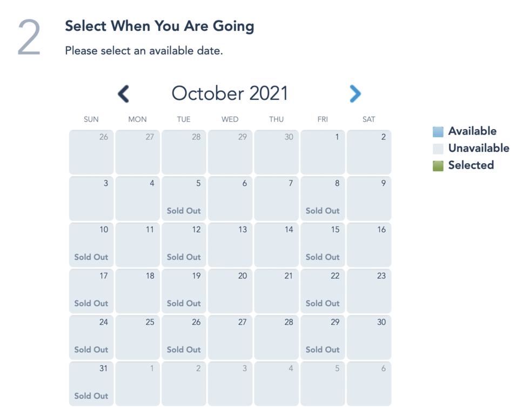The height and width of the screenshot is (415, 523).
Task: Select Saturday October 30
Action: (369, 337)
